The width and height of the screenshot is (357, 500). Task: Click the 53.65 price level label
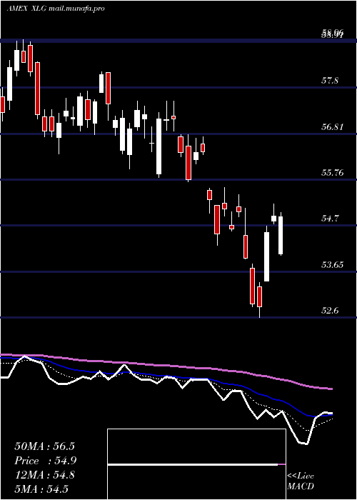(x=332, y=265)
